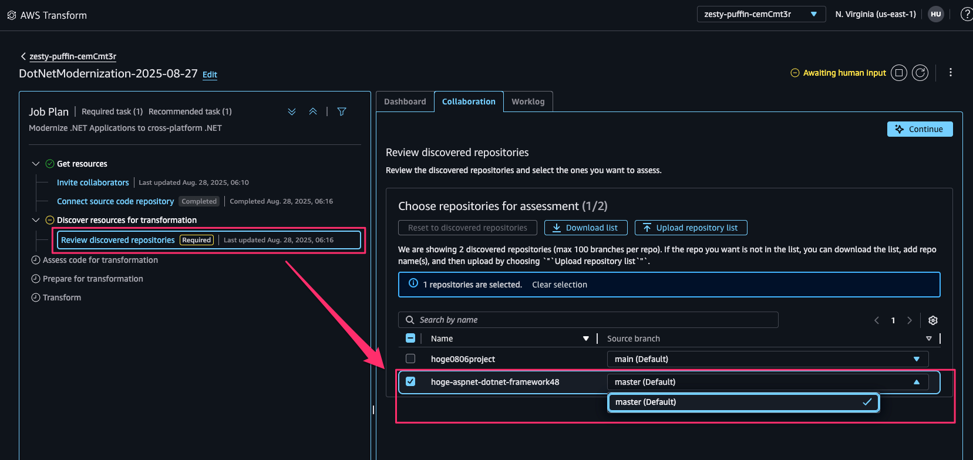The width and height of the screenshot is (973, 460).
Task: Click the Upload repository list button
Action: [691, 228]
